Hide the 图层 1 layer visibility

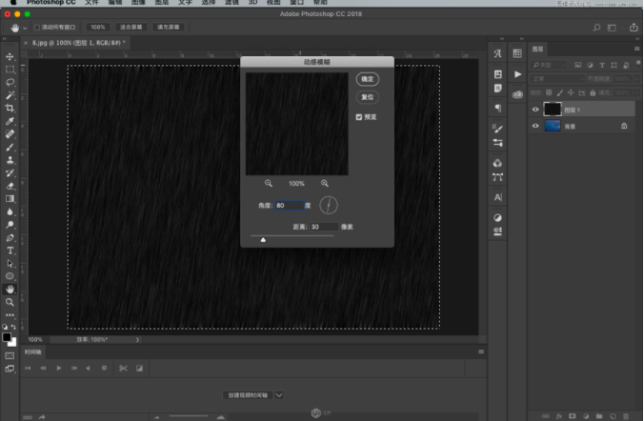coord(535,110)
